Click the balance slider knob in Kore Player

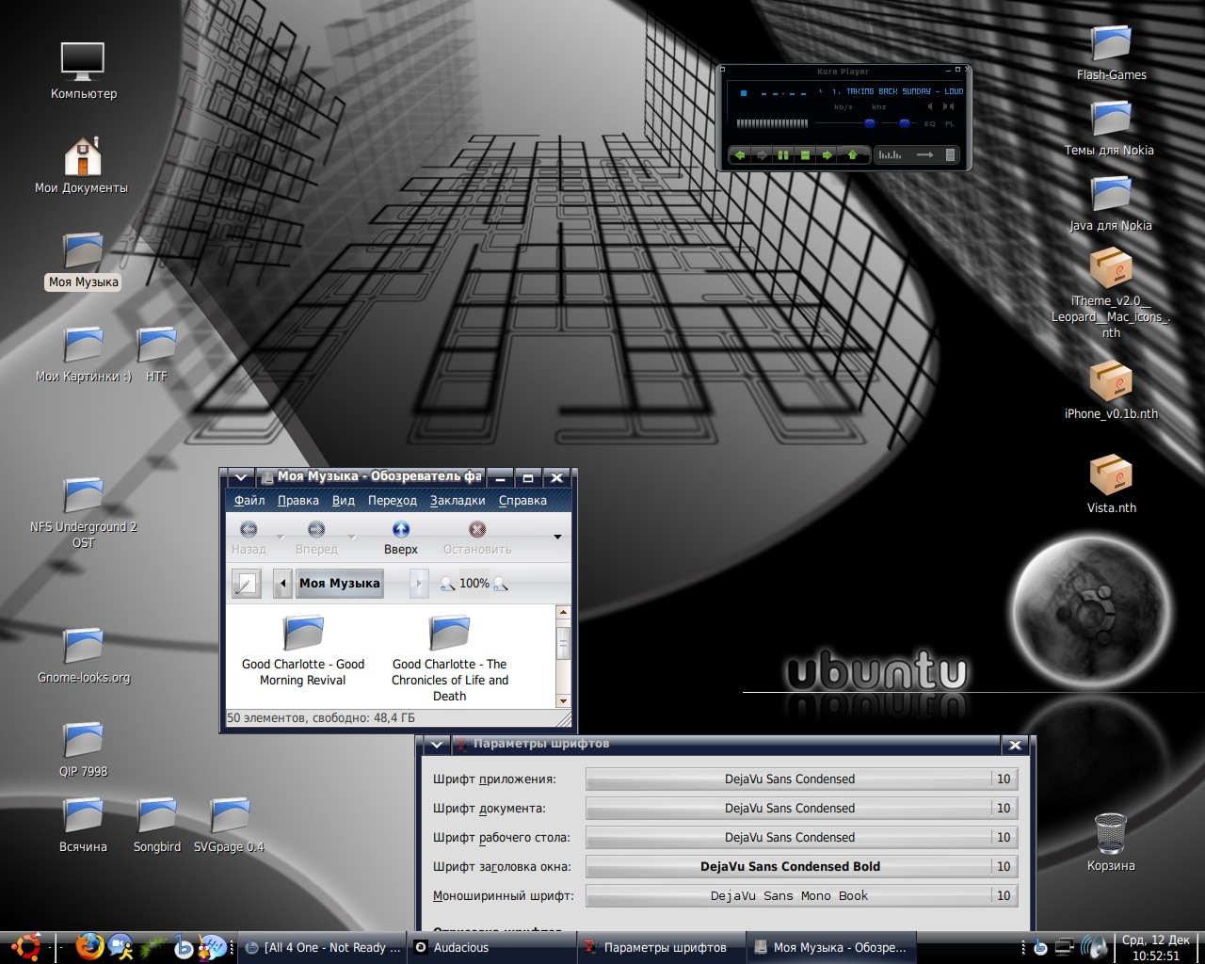click(905, 123)
